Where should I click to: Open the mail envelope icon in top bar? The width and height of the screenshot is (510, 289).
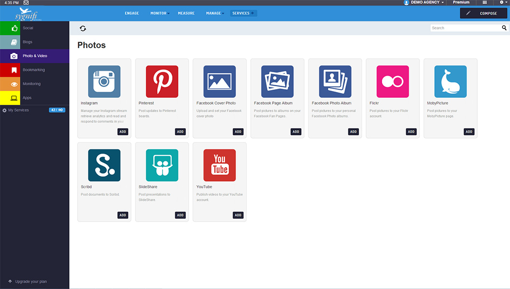(26, 2)
